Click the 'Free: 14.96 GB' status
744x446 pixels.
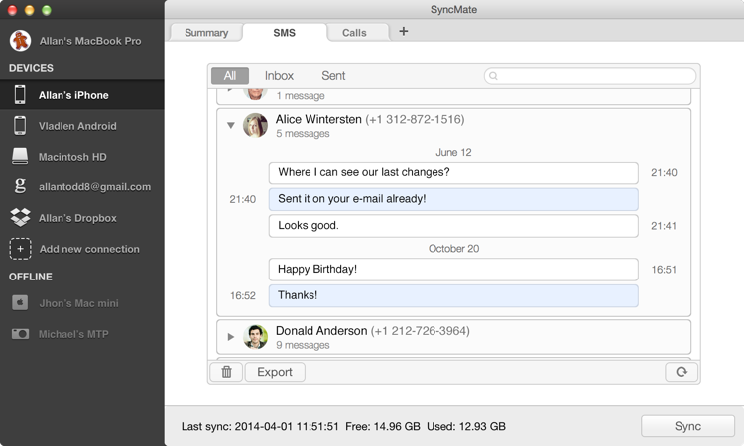pos(383,426)
